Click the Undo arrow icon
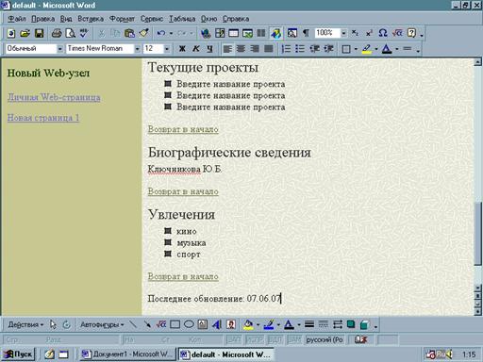This screenshot has width=483, height=362. tap(161, 33)
